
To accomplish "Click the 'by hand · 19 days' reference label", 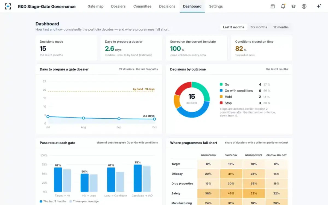I will tap(144, 89).
